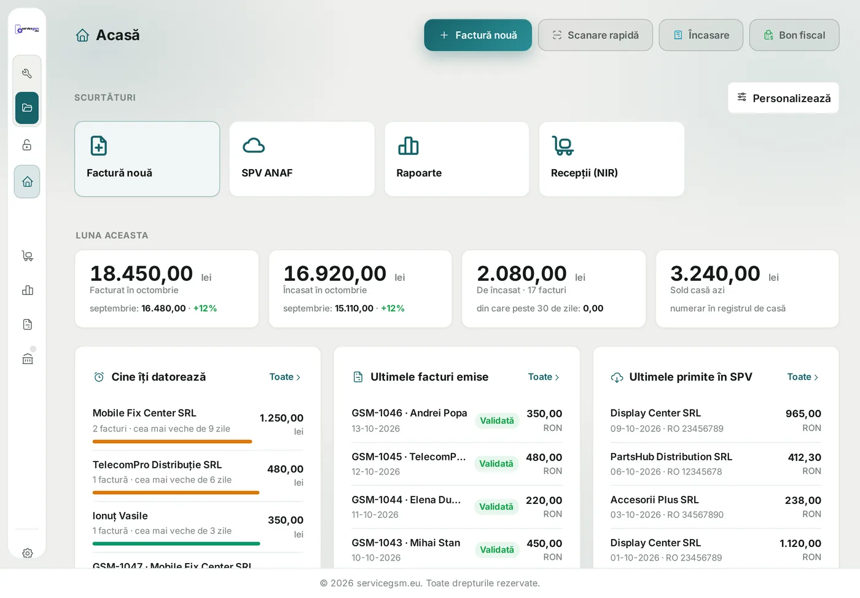Click the document icon in sidebar
Screen dimensions: 860x598
point(27,325)
